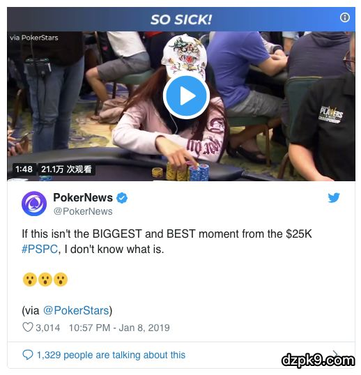
Task: Click the tweet text body
Action: tap(167, 242)
